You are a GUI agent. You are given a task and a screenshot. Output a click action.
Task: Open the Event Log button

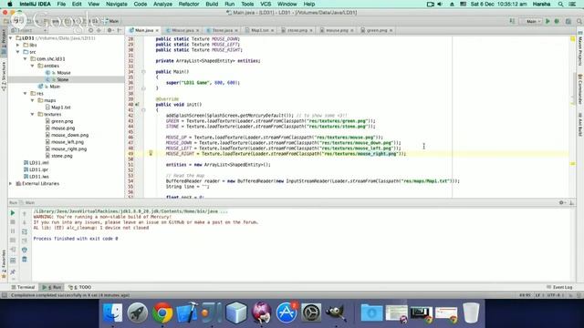tap(559, 287)
